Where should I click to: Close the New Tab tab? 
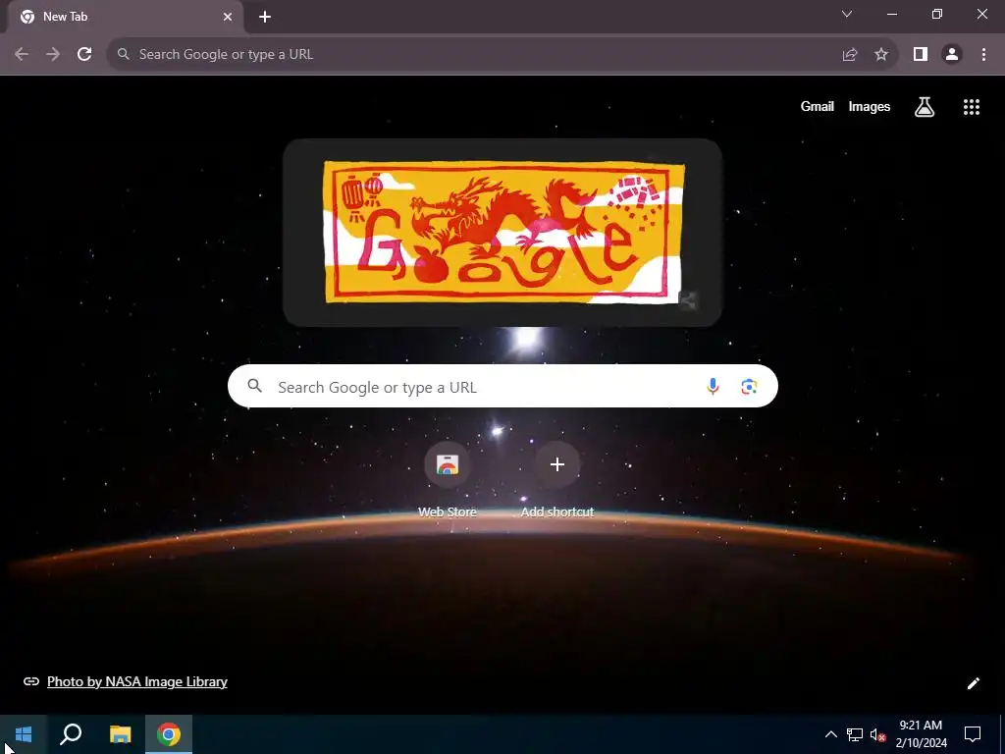point(228,18)
